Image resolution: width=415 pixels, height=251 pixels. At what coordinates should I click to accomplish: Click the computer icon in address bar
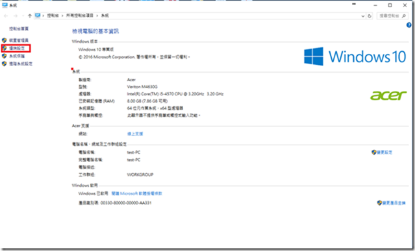point(38,16)
